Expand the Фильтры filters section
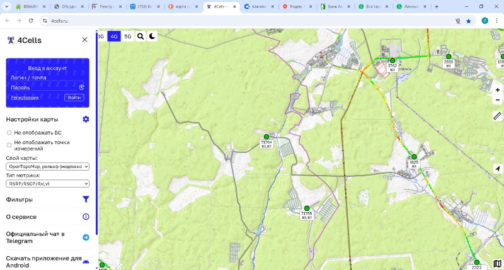Screen dimensions: 504x270 (48, 200)
